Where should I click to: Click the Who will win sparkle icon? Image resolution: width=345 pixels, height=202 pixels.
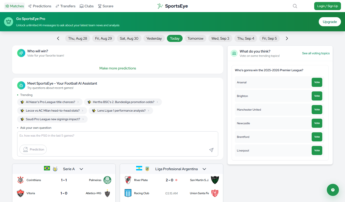[x=21, y=53]
